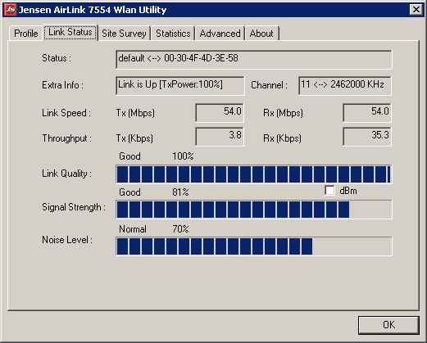Click the 'Rx (Kbps)' label
The width and height of the screenshot is (427, 343).
282,138
